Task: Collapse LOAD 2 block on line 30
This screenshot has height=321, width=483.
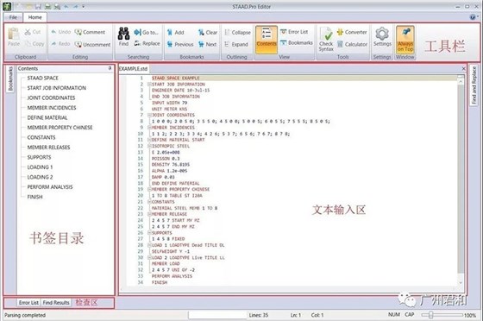Action: [149, 257]
